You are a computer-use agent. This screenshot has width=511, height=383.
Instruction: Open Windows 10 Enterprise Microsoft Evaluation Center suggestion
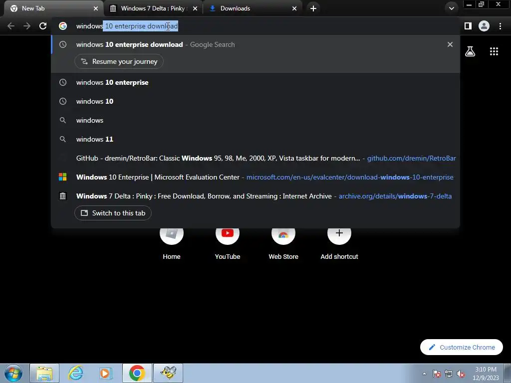click(x=255, y=177)
